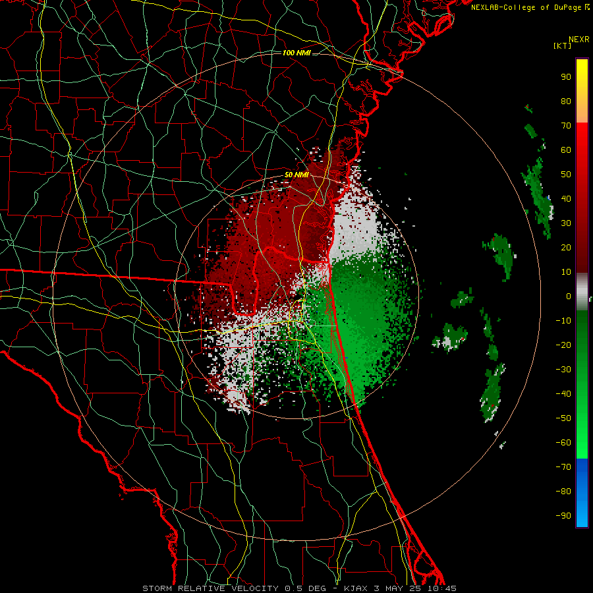Click the NEXR label above the color scale
This screenshot has height=593, width=593.
[579, 40]
